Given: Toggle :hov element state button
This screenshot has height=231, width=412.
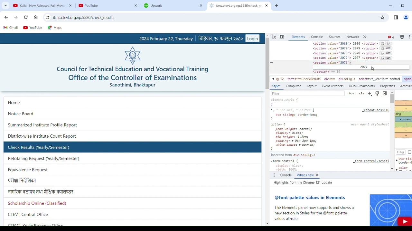Looking at the screenshot, I should pyautogui.click(x=351, y=93).
